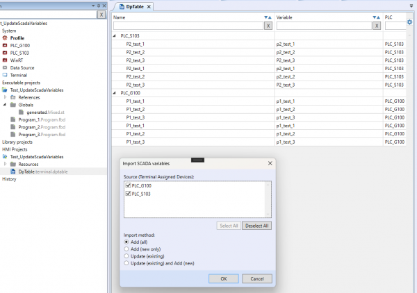This screenshot has width=417, height=293.
Task: Click Deselect All button
Action: pyautogui.click(x=256, y=226)
